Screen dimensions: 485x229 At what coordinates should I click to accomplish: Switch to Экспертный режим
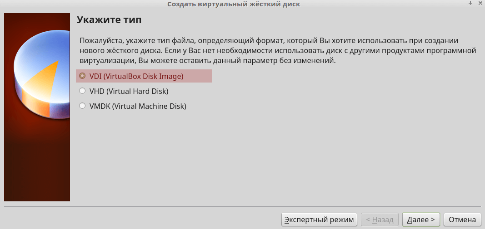pyautogui.click(x=319, y=219)
